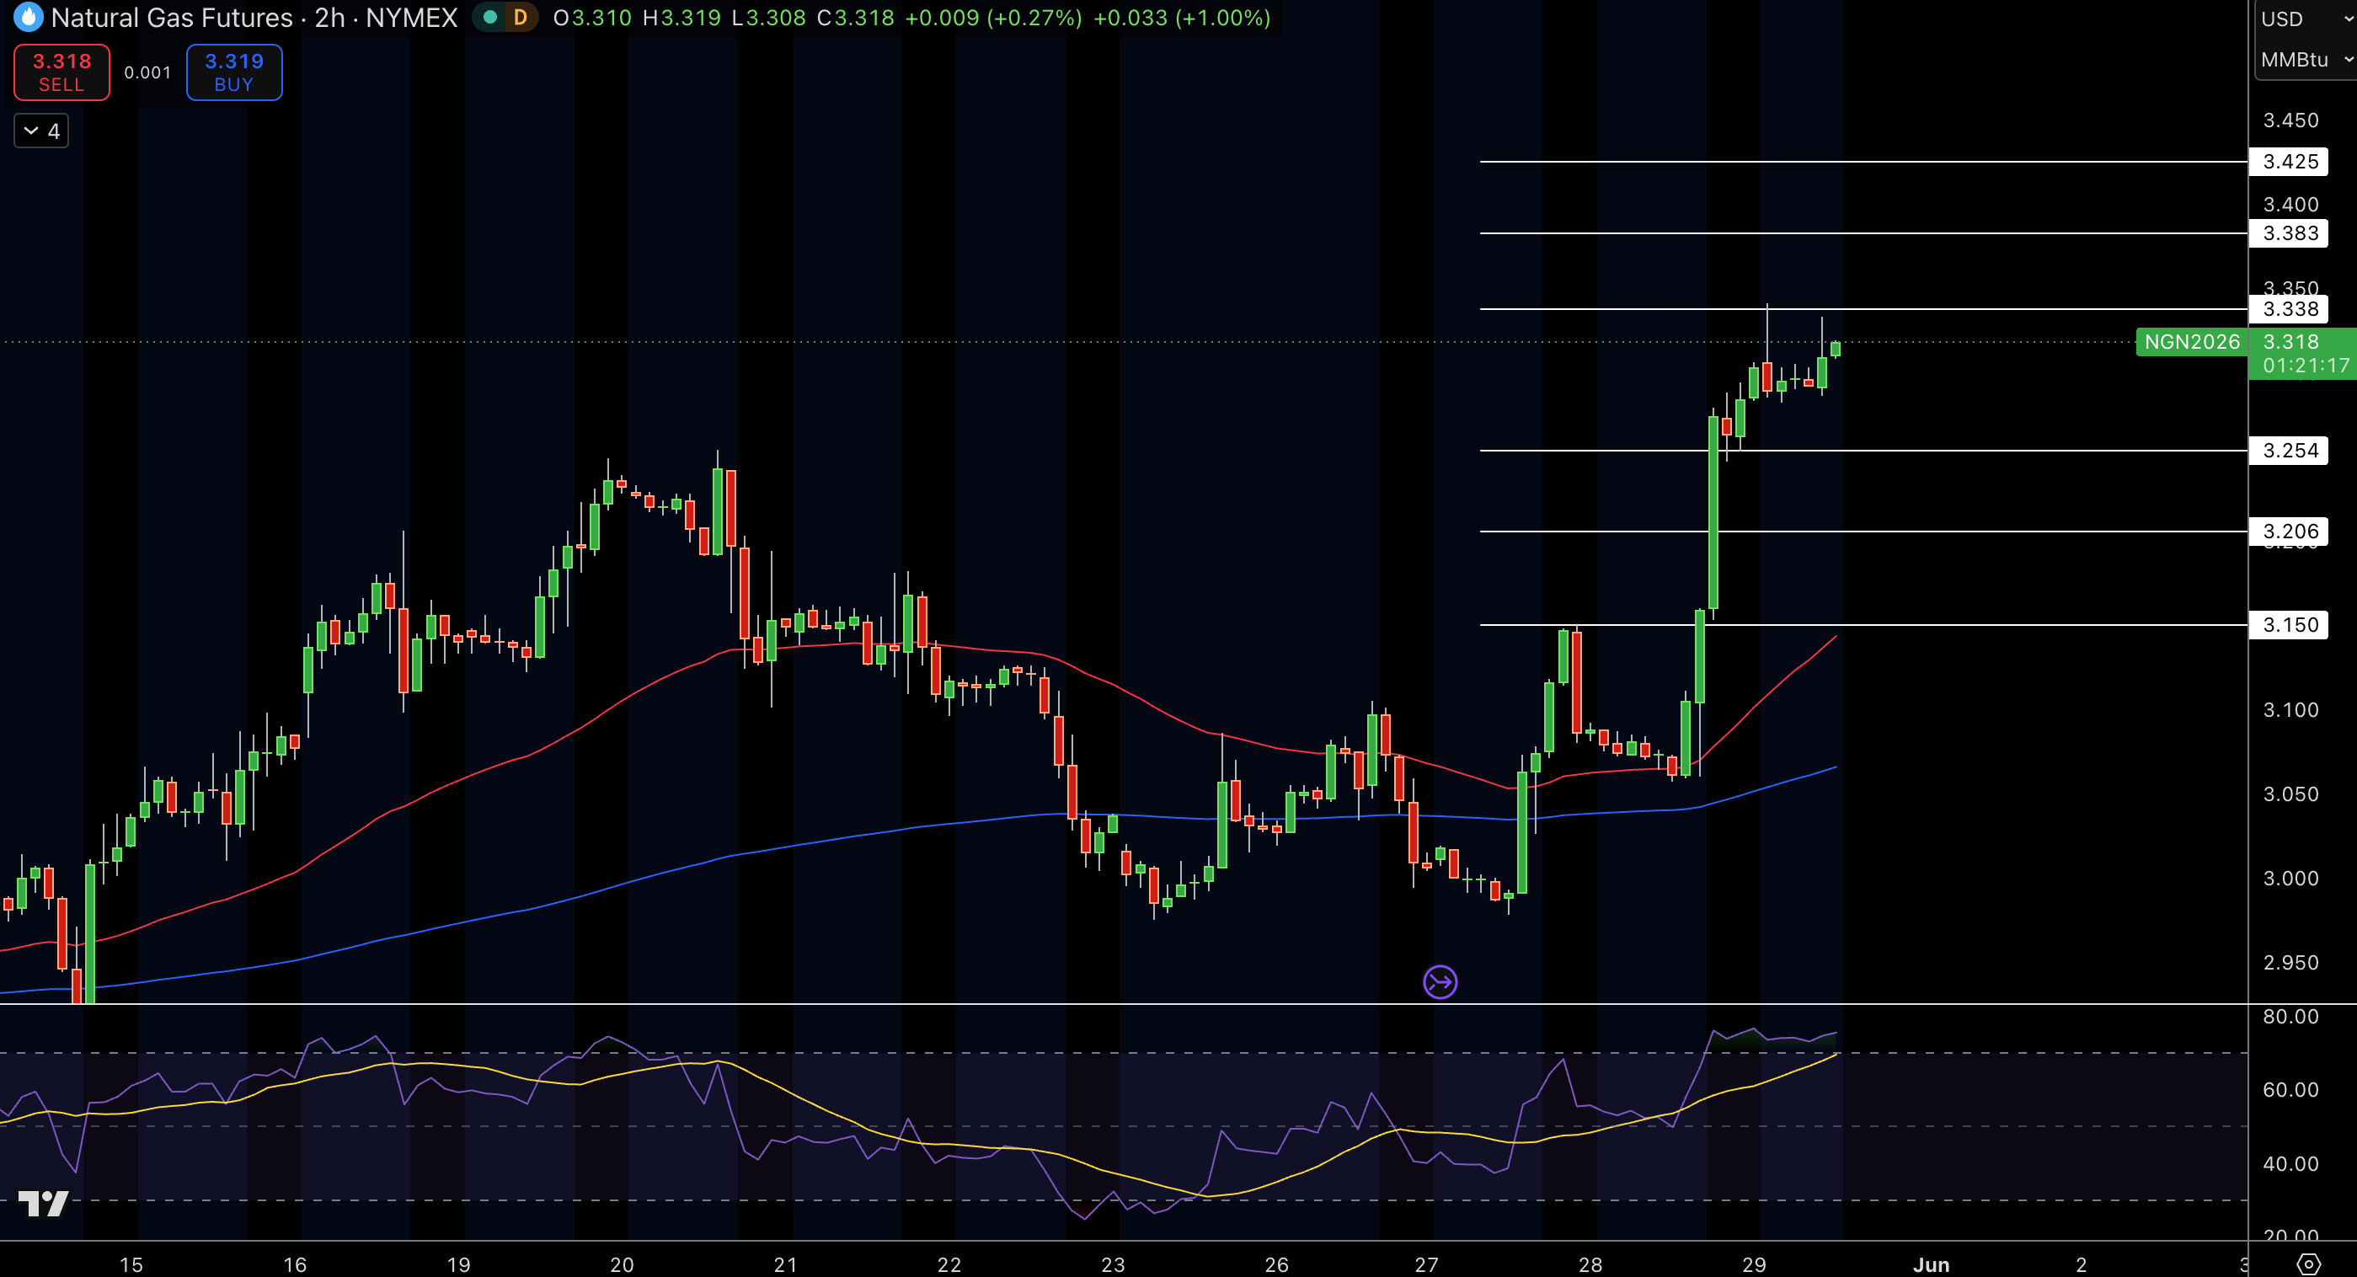This screenshot has height=1277, width=2357.
Task: Click the Jun label on time axis
Action: 1931,1264
